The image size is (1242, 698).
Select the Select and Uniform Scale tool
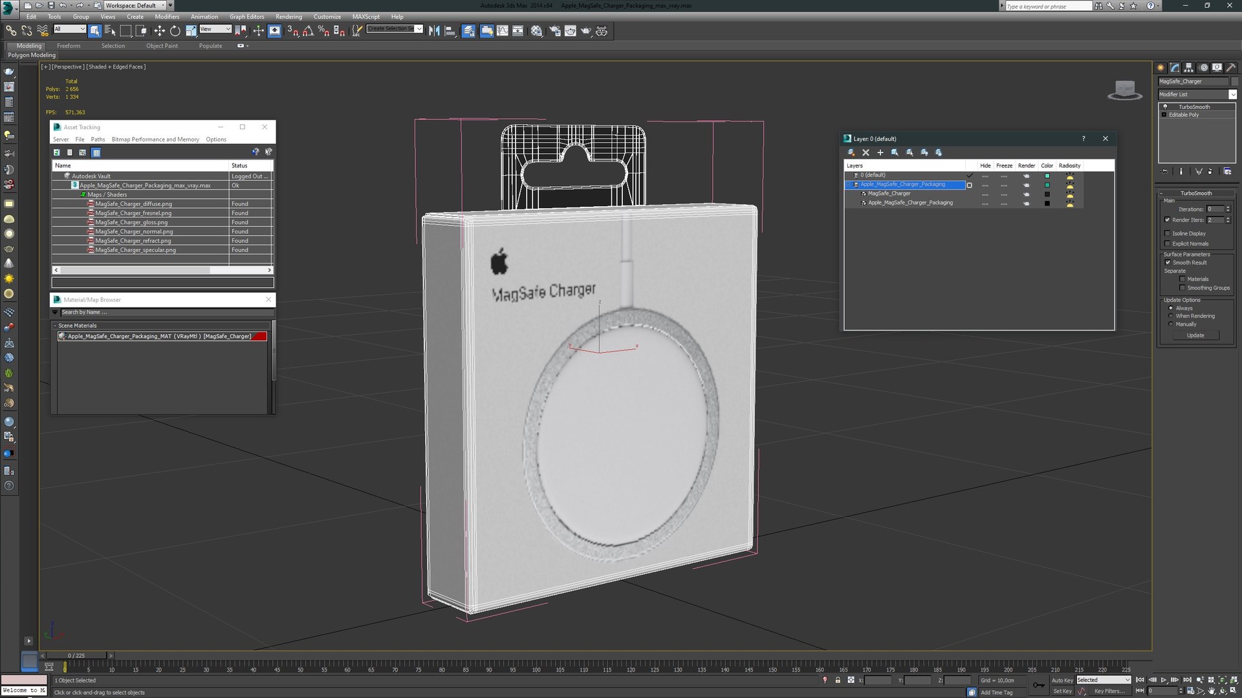[191, 31]
